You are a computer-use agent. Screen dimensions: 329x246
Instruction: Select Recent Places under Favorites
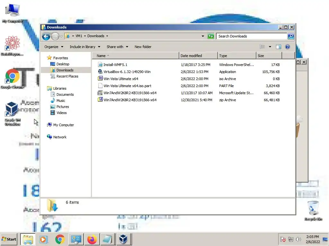(67, 76)
